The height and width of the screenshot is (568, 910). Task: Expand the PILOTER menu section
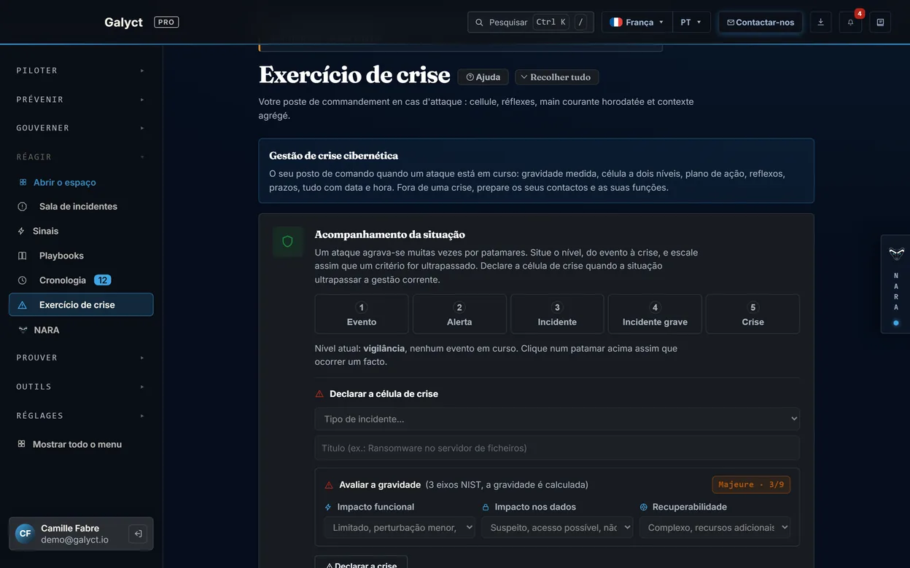(81, 71)
